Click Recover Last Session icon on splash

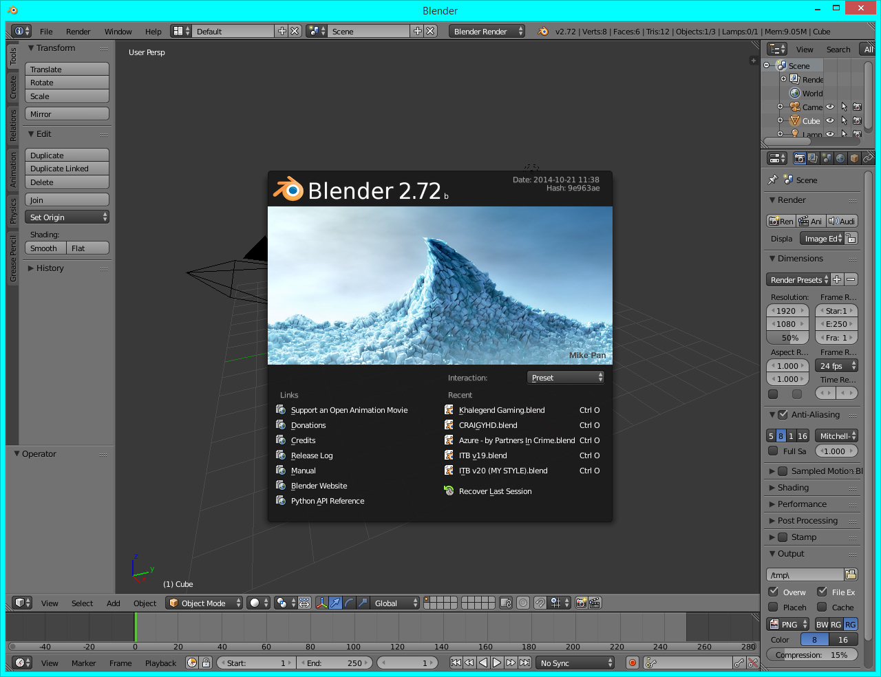coord(449,491)
